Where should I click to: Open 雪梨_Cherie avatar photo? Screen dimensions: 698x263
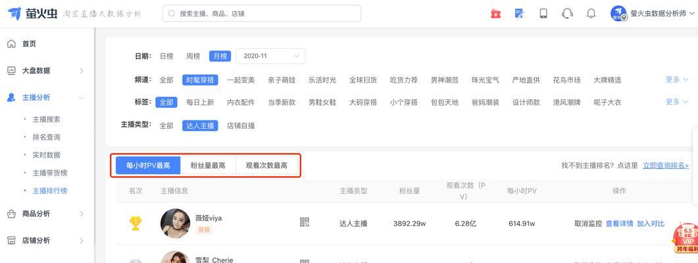(x=175, y=257)
